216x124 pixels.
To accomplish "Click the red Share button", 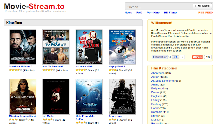I will click(197, 57).
